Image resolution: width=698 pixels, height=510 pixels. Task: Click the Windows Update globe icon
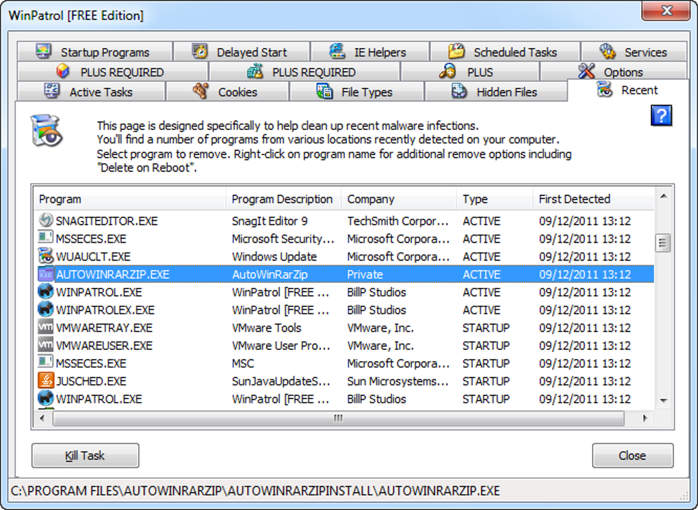[x=42, y=256]
